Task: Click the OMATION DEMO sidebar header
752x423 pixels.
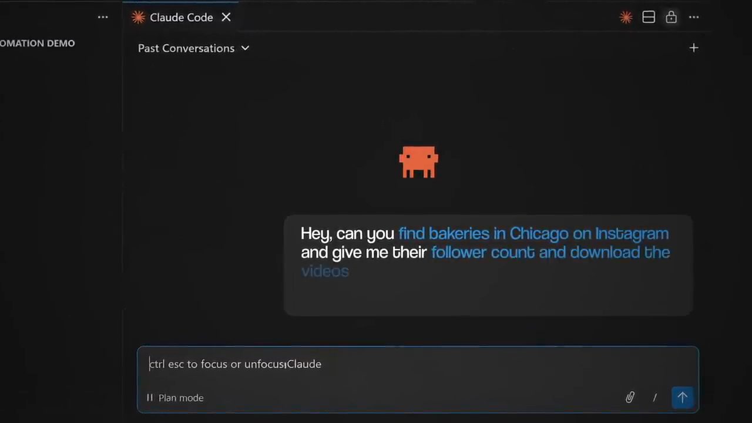Action: click(37, 43)
